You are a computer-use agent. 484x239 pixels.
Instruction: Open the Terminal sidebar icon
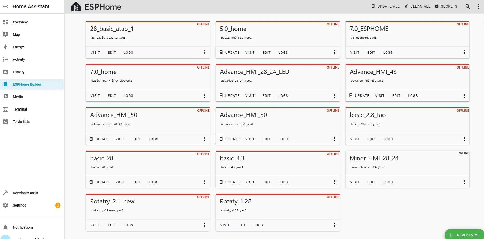pos(5,109)
